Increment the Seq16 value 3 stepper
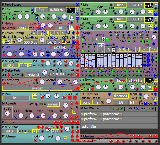Image resolution: width=160 pixels, height=145 pixels. pyautogui.click(x=114, y=49)
